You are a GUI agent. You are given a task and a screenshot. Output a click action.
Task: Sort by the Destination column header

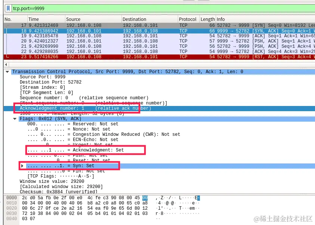click(x=150, y=19)
